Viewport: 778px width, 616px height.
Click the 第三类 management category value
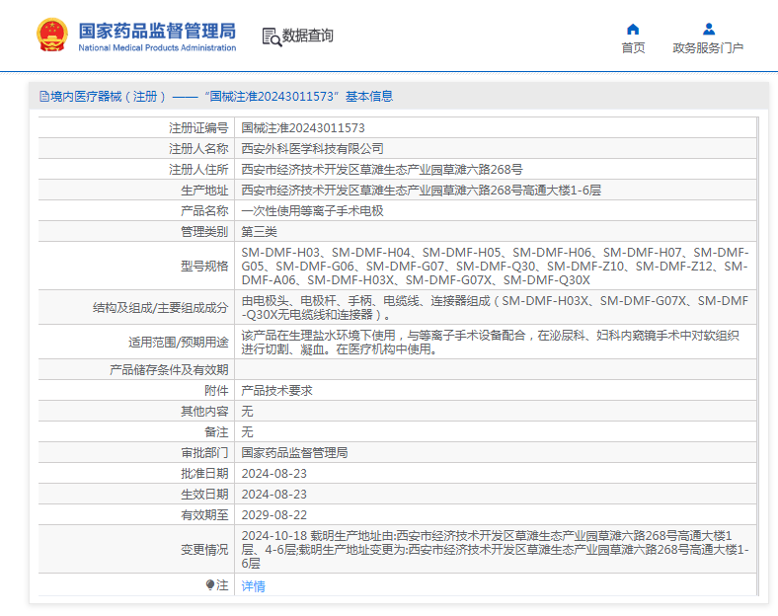pos(260,232)
